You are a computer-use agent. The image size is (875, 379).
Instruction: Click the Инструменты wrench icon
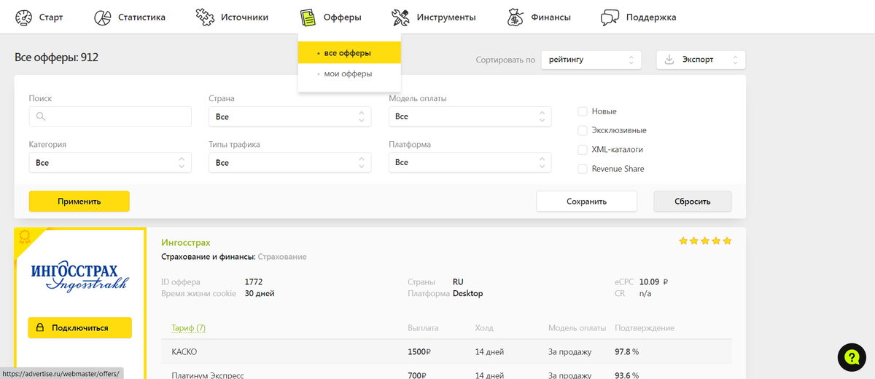pyautogui.click(x=400, y=17)
